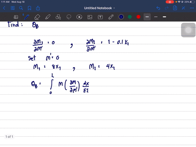Tap the red screen recording indicator
This screenshot has width=196, height=147.
170,2
